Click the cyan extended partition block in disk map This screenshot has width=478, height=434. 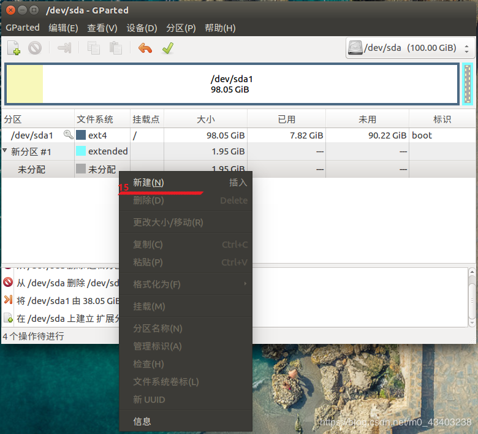point(468,84)
